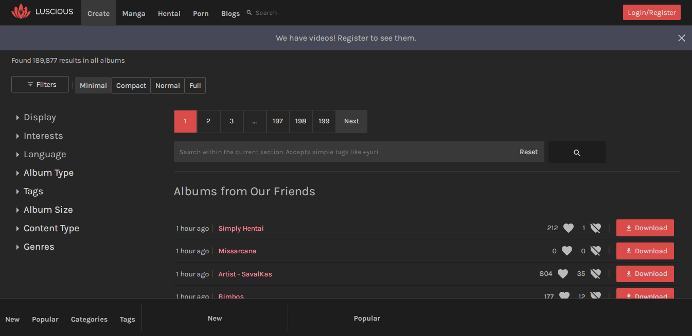Download the Simply Hentai album

pos(645,228)
